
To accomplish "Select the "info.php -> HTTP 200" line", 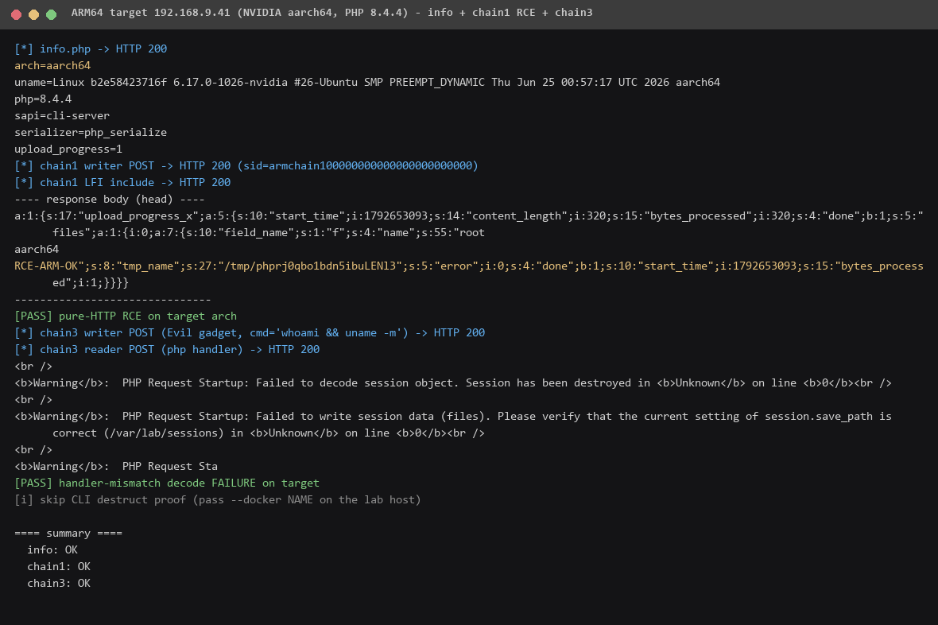I will click(x=91, y=49).
